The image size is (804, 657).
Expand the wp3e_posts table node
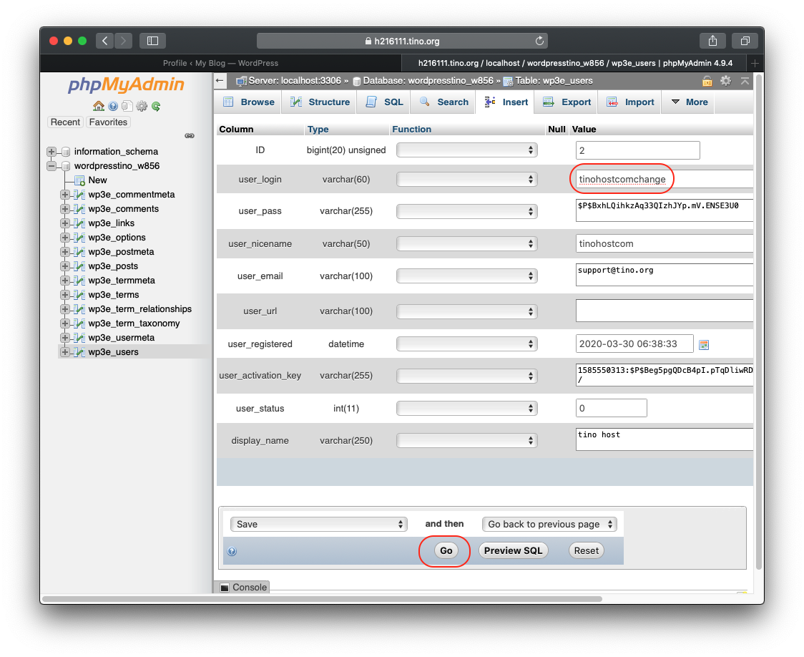(65, 266)
